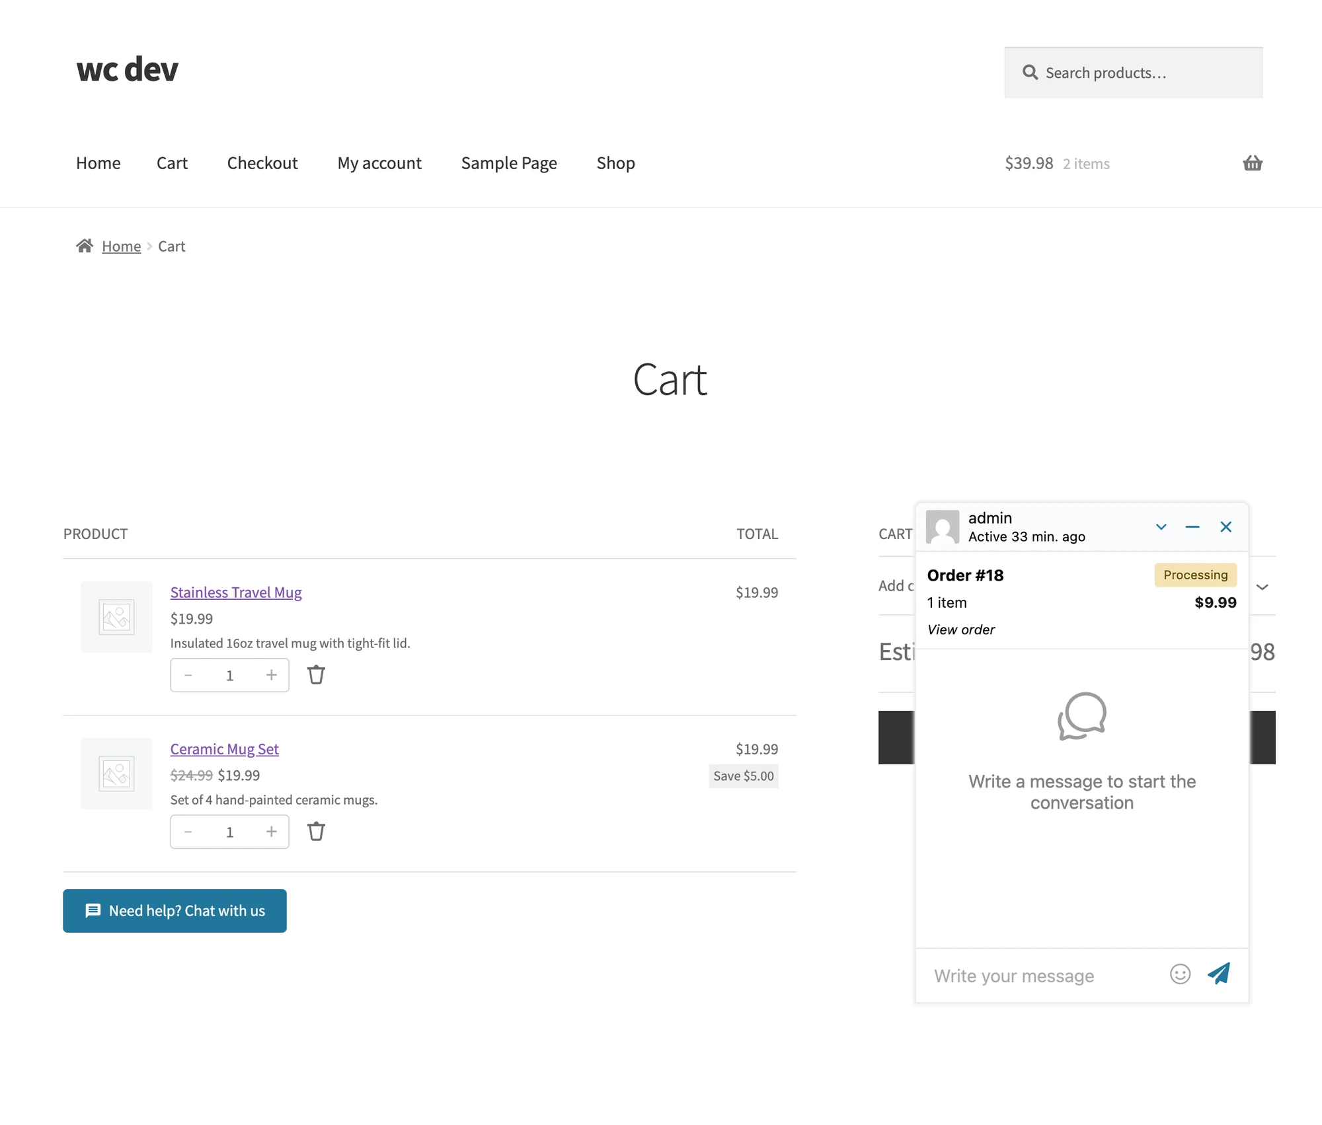Open Sample Page menu item
This screenshot has width=1322, height=1125.
[509, 163]
